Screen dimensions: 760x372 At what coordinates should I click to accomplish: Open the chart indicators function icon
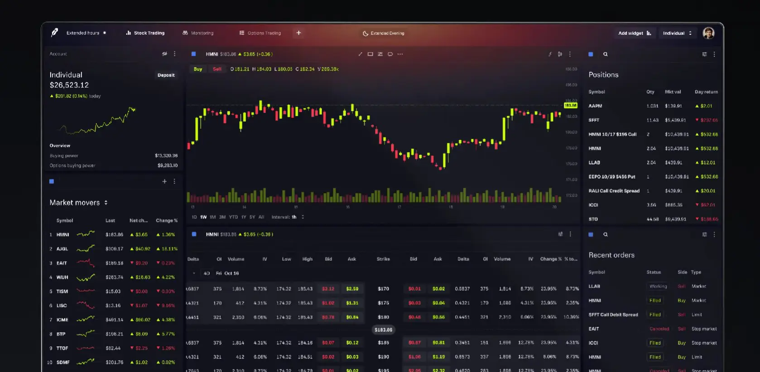click(550, 54)
